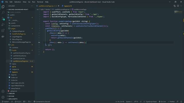
Task: Click the Synchronize Changes status icon
Action: 12,102
